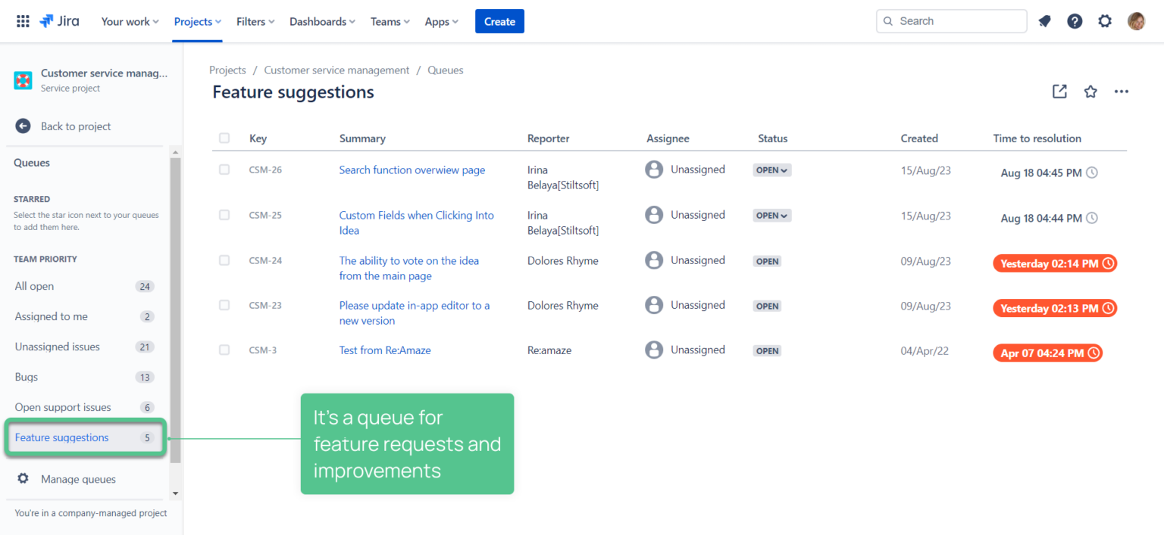The image size is (1164, 535).
Task: Switch to the Your work menu
Action: coord(129,21)
